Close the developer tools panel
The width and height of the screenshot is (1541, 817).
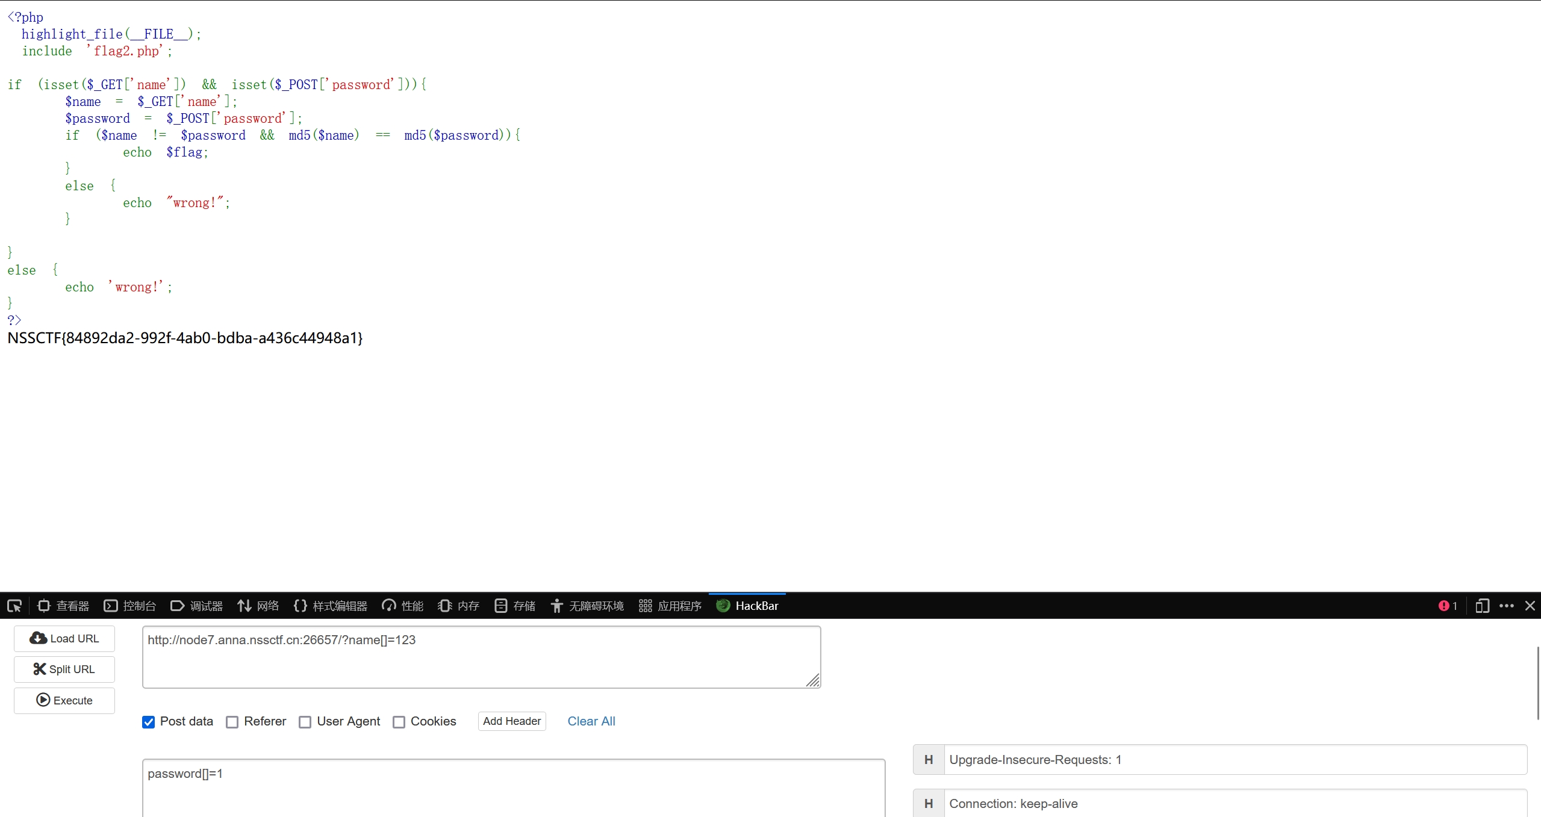(x=1530, y=606)
